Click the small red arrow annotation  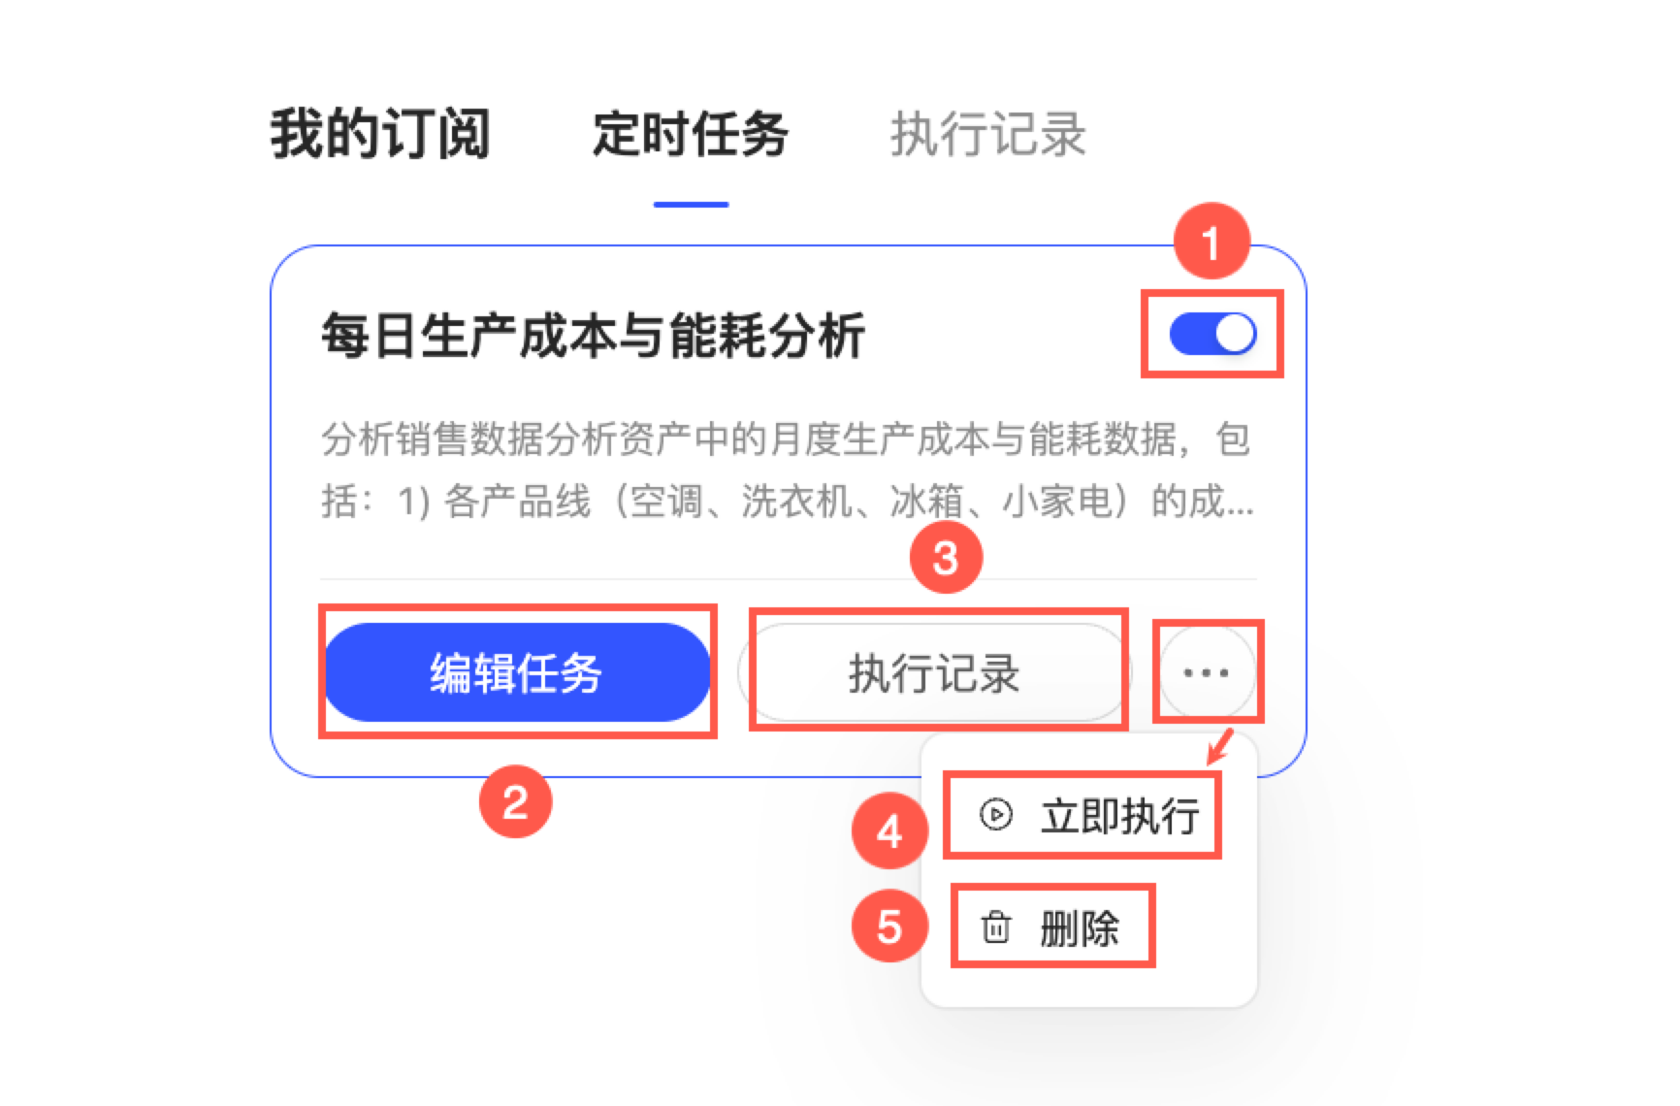point(1219,747)
